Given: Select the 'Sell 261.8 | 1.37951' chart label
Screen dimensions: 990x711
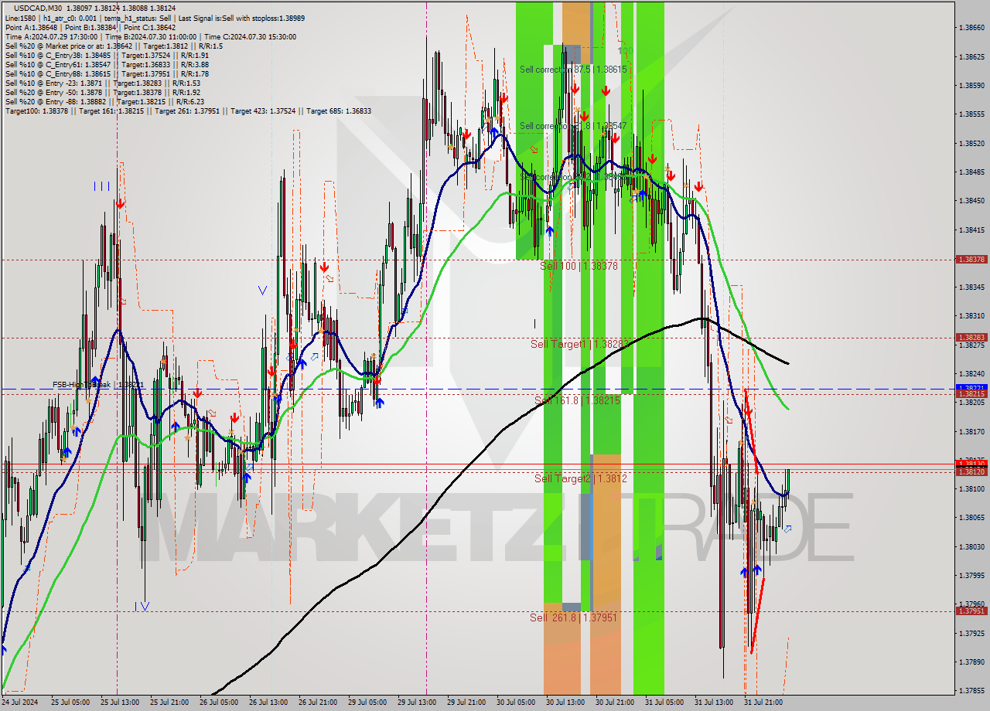Looking at the screenshot, I should point(573,617).
